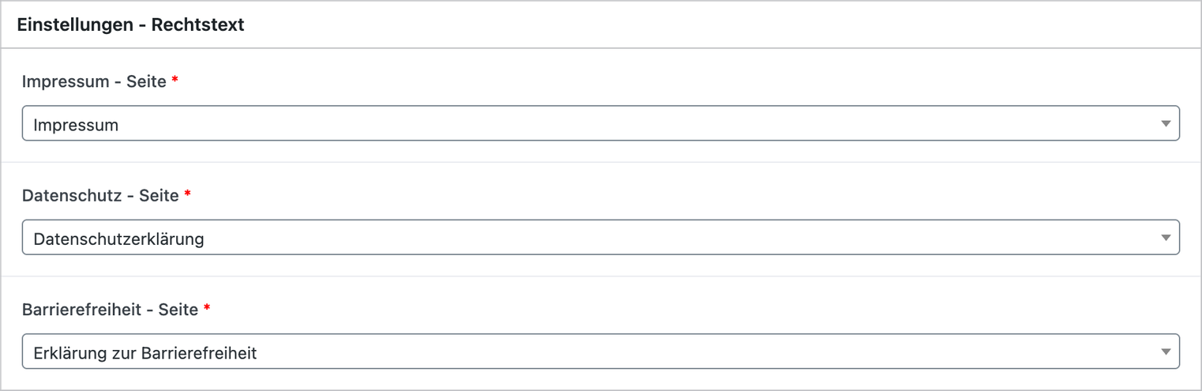
Task: Click the "Datenschutz - Seite" field label
Action: tap(100, 196)
